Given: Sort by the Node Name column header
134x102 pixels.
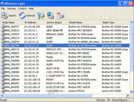Looking at the screenshot, I should [11, 22].
